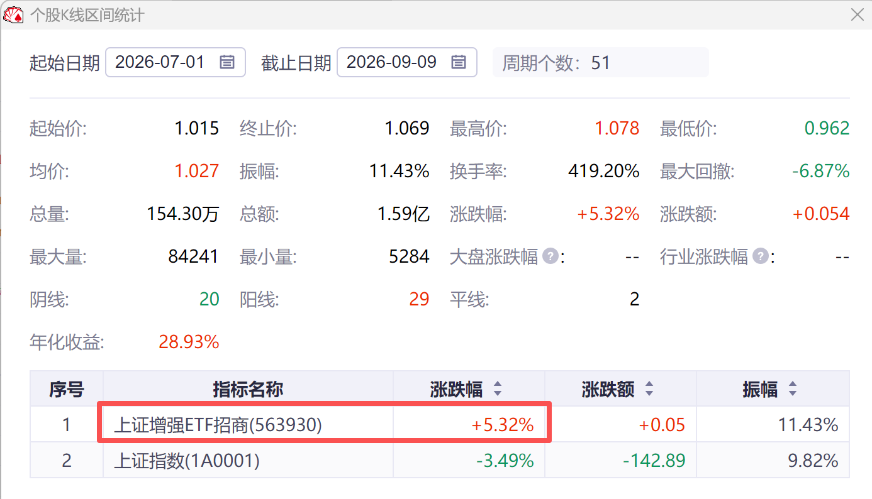
Task: Sort the table by the 涨跌额 column arrows
Action: 649,389
